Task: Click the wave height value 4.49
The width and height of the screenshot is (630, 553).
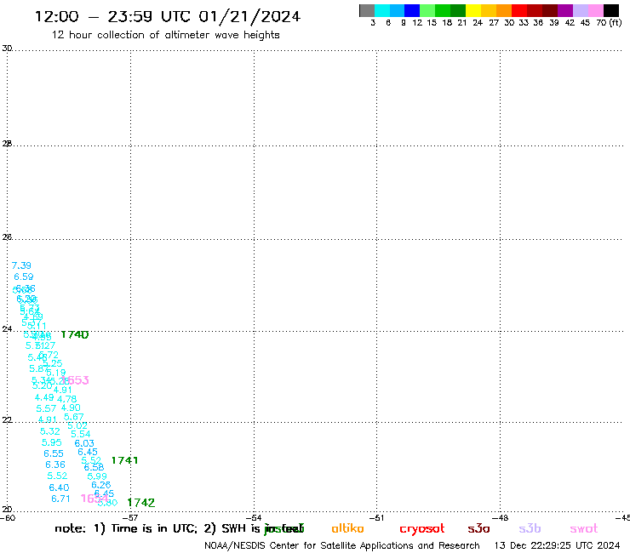Action: [44, 397]
